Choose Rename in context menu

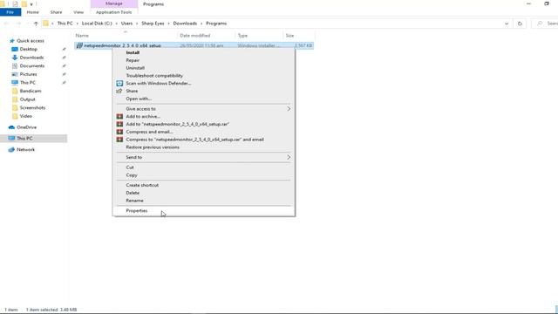[x=134, y=201]
